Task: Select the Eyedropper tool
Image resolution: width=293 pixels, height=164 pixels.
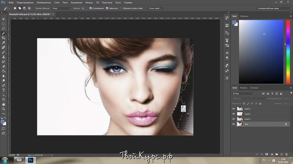Action: pyautogui.click(x=3, y=43)
